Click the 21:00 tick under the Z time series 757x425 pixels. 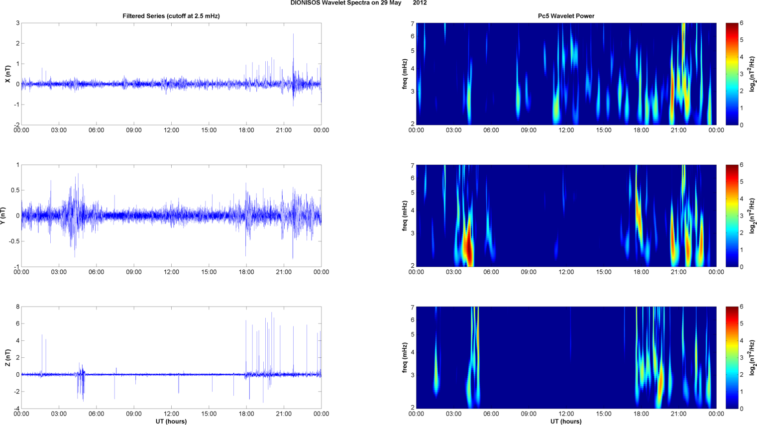pos(284,414)
